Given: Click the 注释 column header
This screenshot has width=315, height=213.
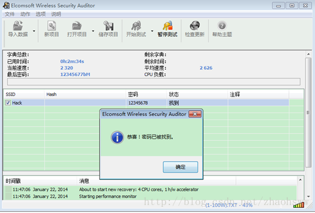Looking at the screenshot, I should click(258, 94).
